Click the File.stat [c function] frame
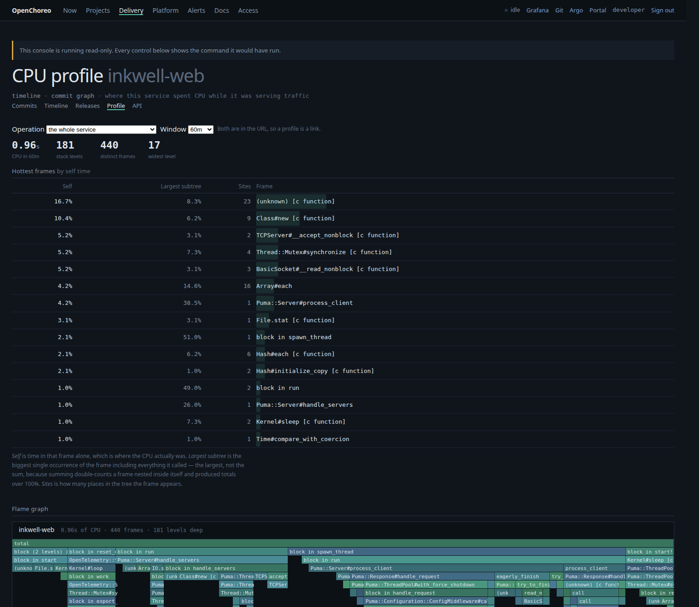Viewport: 699px width, 607px height. [295, 320]
